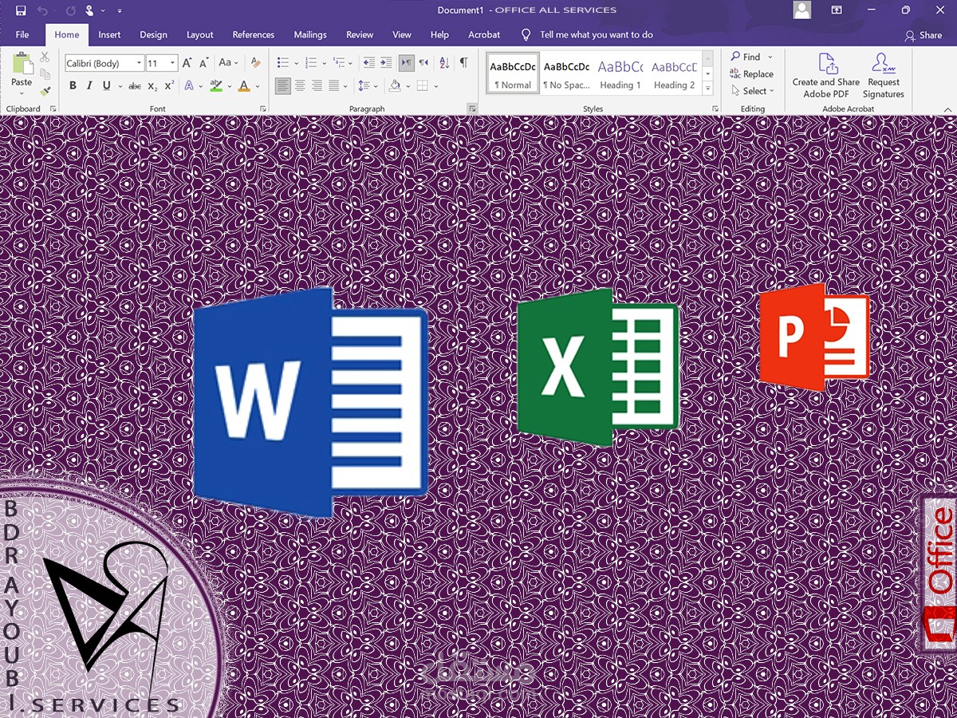Switch to the Mailings tab
Screen dimensions: 957x718
[310, 34]
